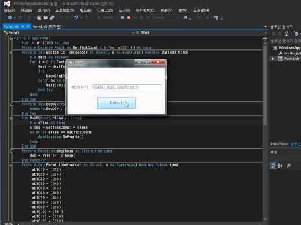Open the Debug menu (디버그)
Screen dimensions: 301x225
(x=105, y=11)
